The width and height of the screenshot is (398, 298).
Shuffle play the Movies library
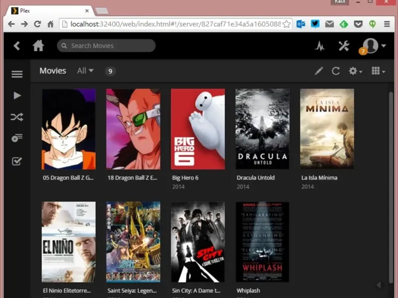click(x=17, y=117)
